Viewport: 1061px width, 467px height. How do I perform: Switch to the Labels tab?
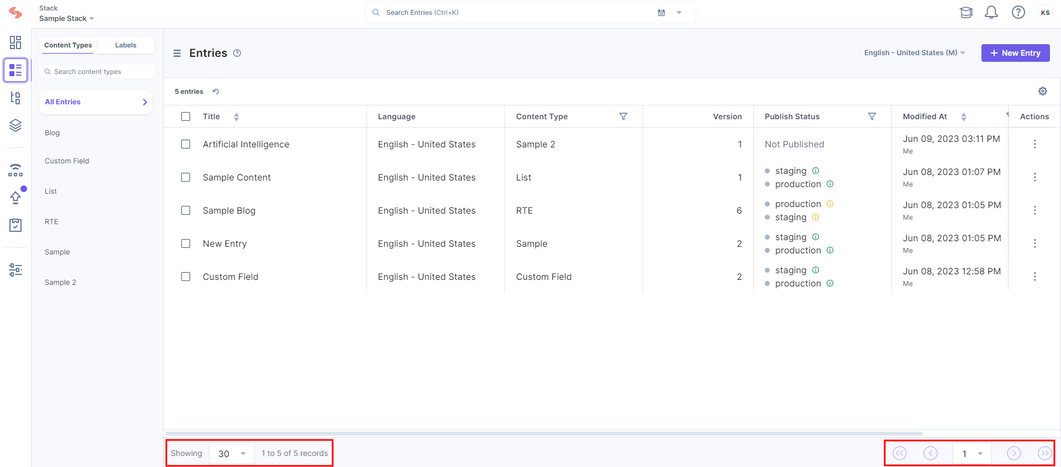click(x=125, y=45)
